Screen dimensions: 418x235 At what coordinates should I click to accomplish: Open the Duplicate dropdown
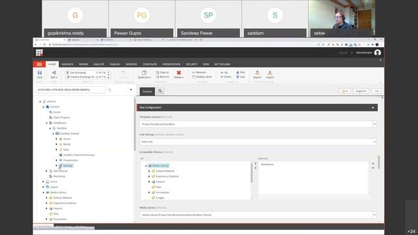click(x=144, y=74)
